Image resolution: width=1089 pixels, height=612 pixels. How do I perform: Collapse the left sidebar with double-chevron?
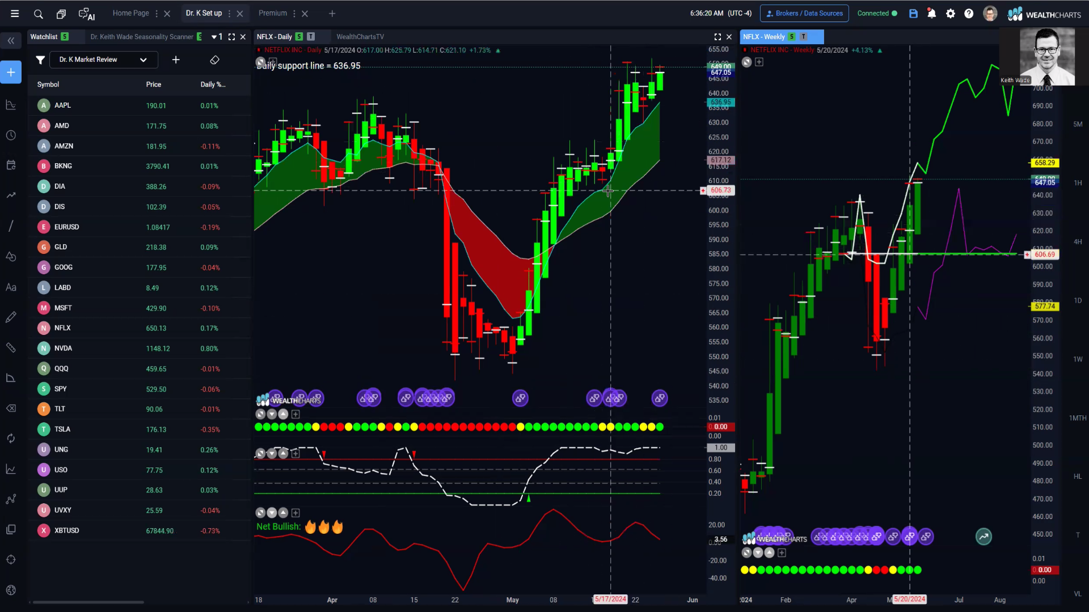click(x=11, y=40)
